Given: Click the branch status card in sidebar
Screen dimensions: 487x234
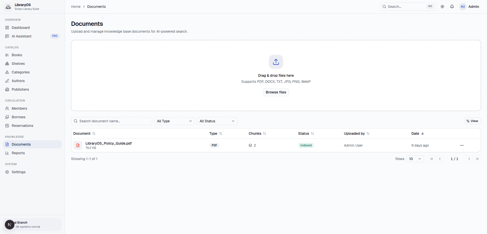Looking at the screenshot, I should (x=32, y=225).
